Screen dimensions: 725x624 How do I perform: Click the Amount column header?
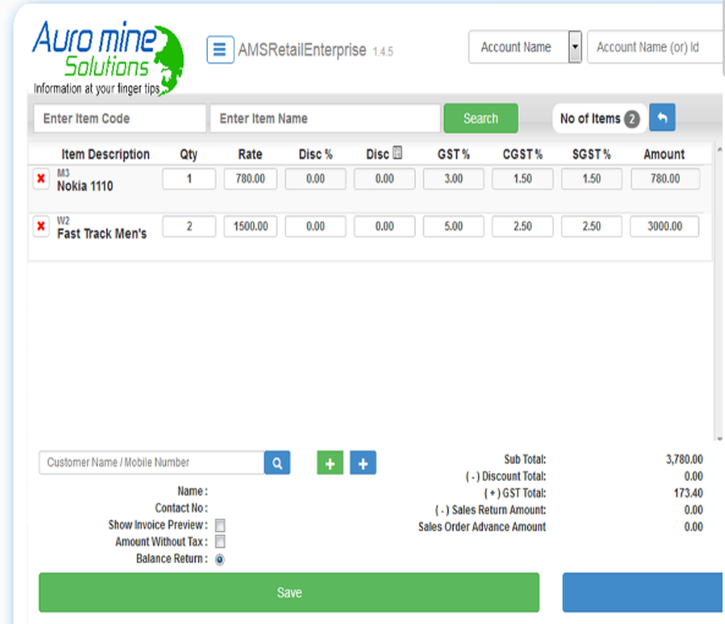point(664,154)
